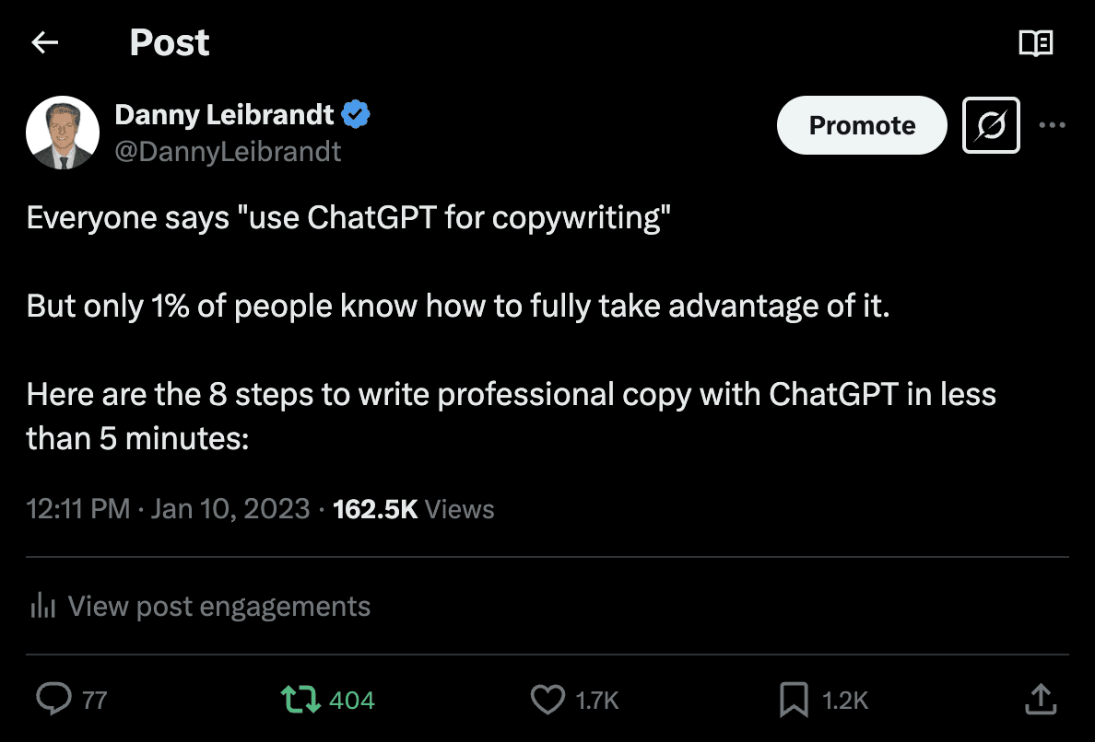Open the replies with the comment icon

click(54, 700)
